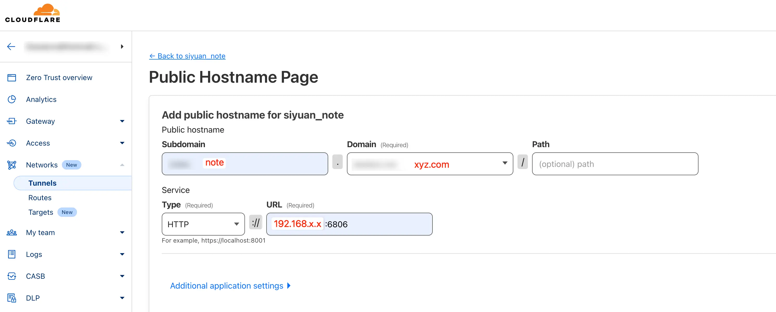Click the Logs document icon
This screenshot has width=776, height=312.
click(12, 254)
